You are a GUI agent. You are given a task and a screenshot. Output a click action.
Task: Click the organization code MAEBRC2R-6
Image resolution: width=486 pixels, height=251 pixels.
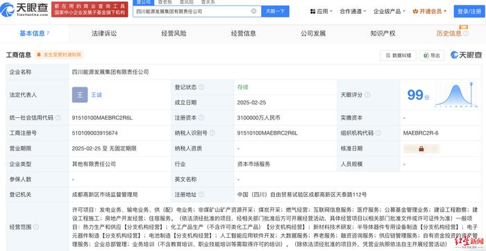click(x=421, y=133)
